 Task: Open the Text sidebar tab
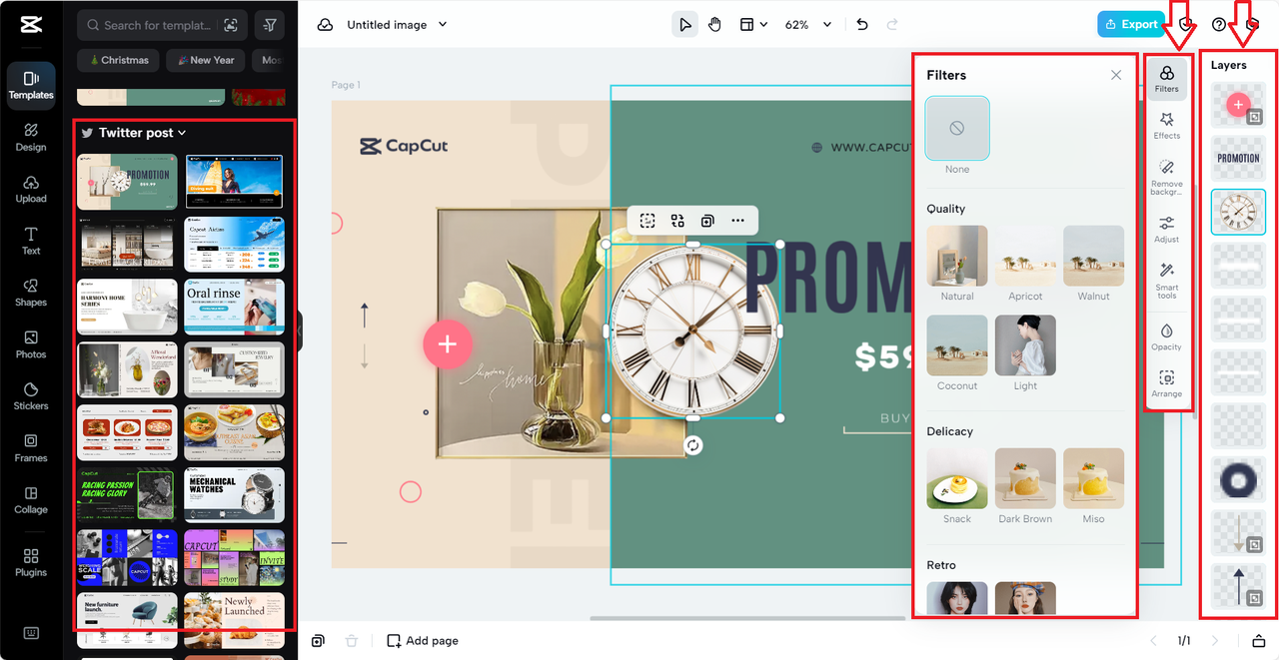(31, 241)
